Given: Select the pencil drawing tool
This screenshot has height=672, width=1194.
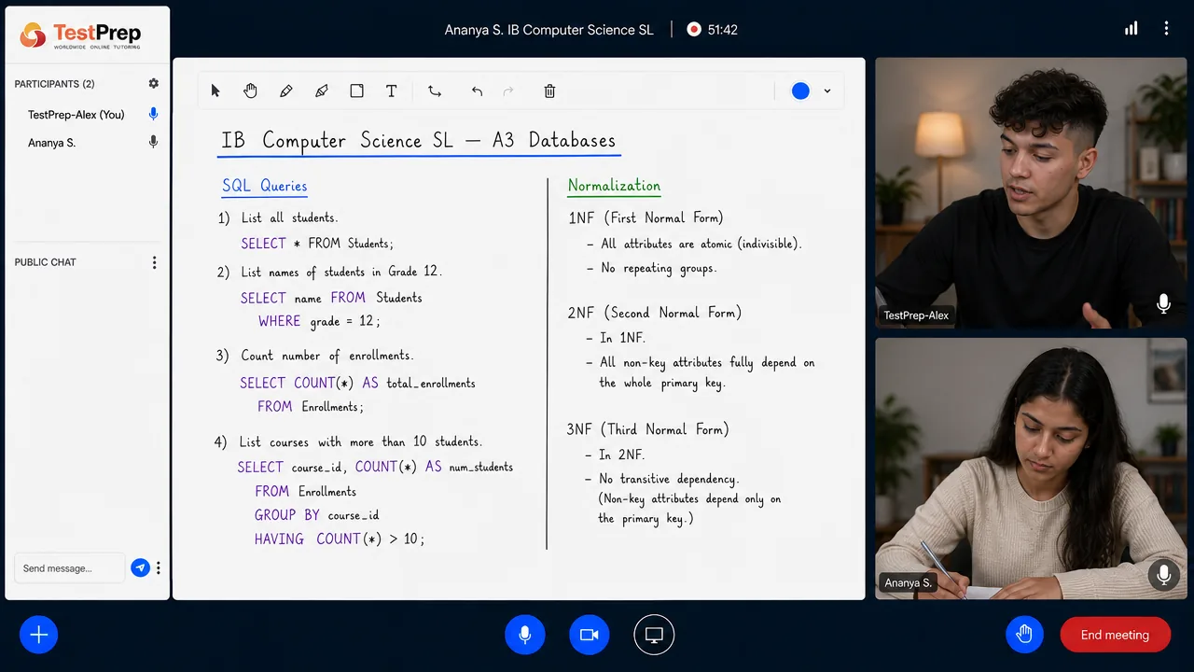Looking at the screenshot, I should click(x=286, y=91).
